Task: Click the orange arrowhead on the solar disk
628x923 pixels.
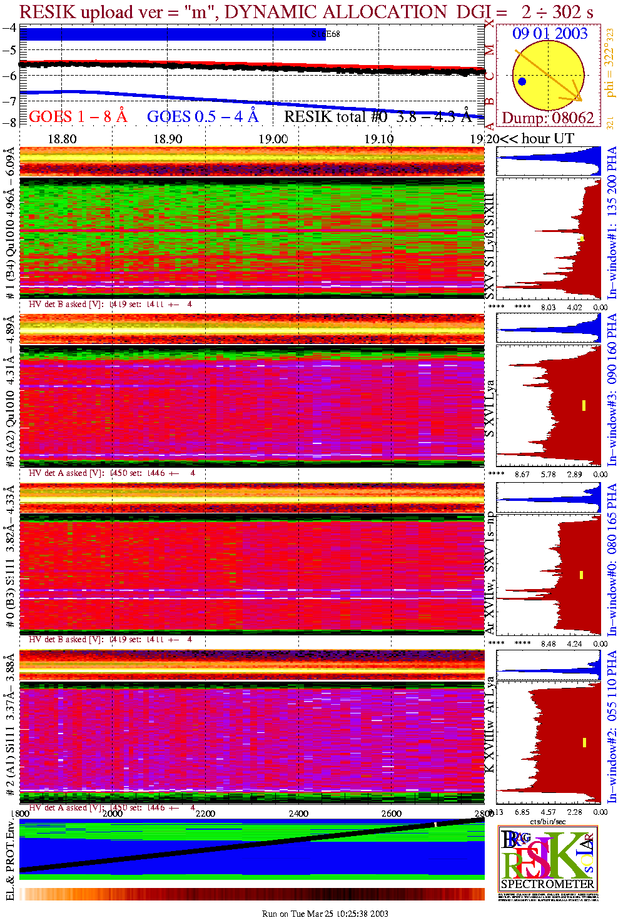Action: (x=576, y=97)
